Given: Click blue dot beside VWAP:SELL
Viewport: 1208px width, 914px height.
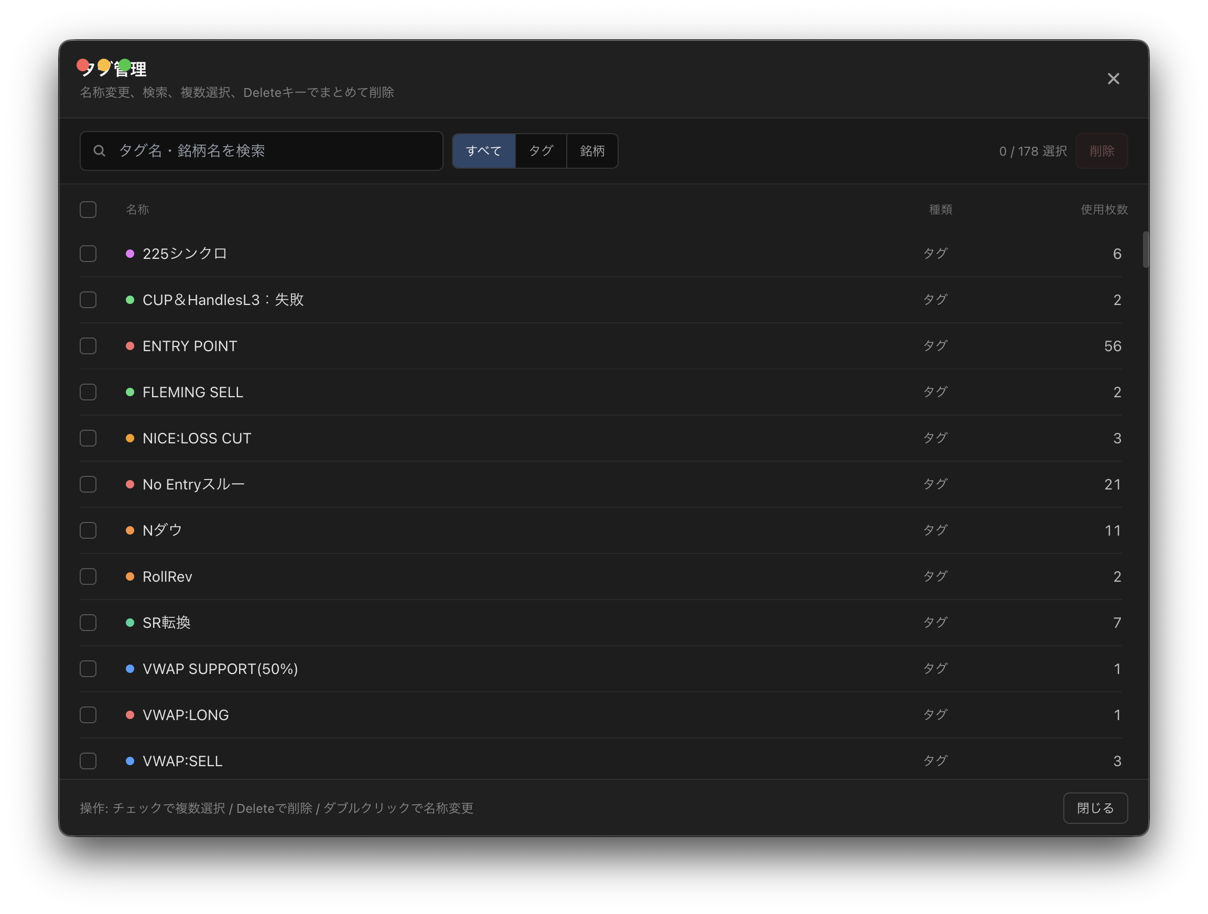Looking at the screenshot, I should pyautogui.click(x=130, y=760).
